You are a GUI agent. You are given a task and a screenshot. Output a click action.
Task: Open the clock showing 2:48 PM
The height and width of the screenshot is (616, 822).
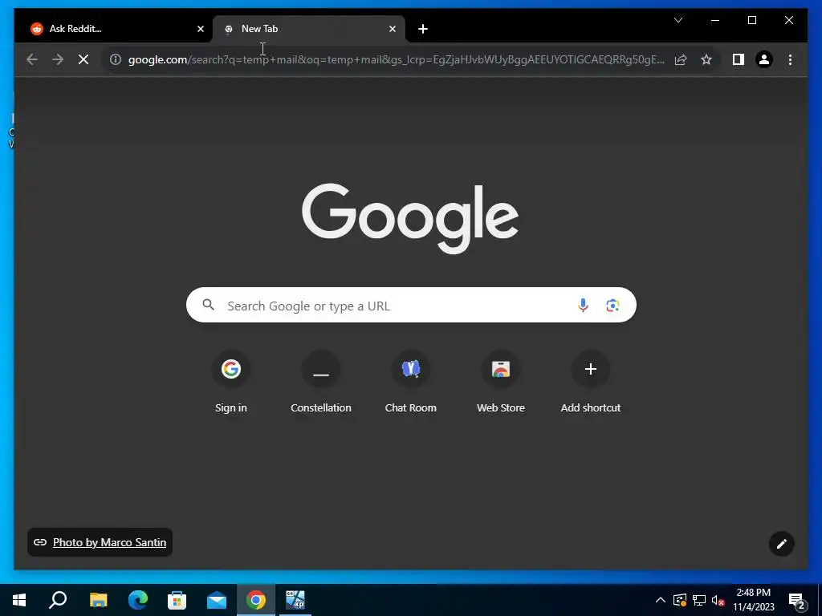point(753,600)
